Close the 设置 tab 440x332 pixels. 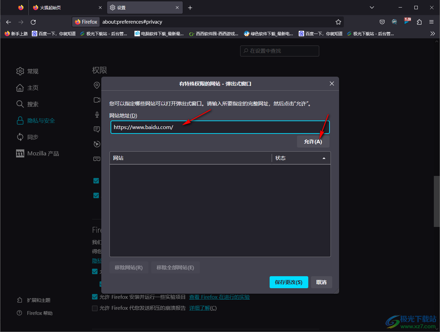(177, 8)
